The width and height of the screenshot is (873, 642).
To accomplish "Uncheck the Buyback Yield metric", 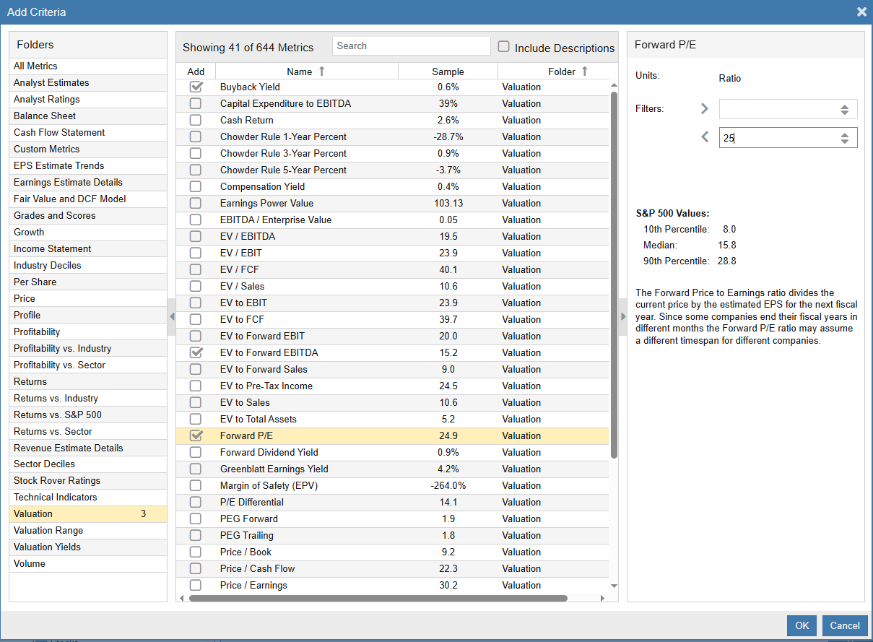I will 196,87.
